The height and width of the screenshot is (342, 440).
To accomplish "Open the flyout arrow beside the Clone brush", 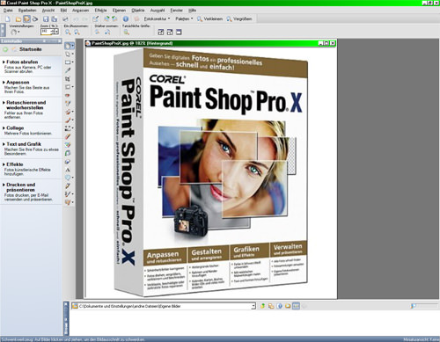I will coord(72,112).
